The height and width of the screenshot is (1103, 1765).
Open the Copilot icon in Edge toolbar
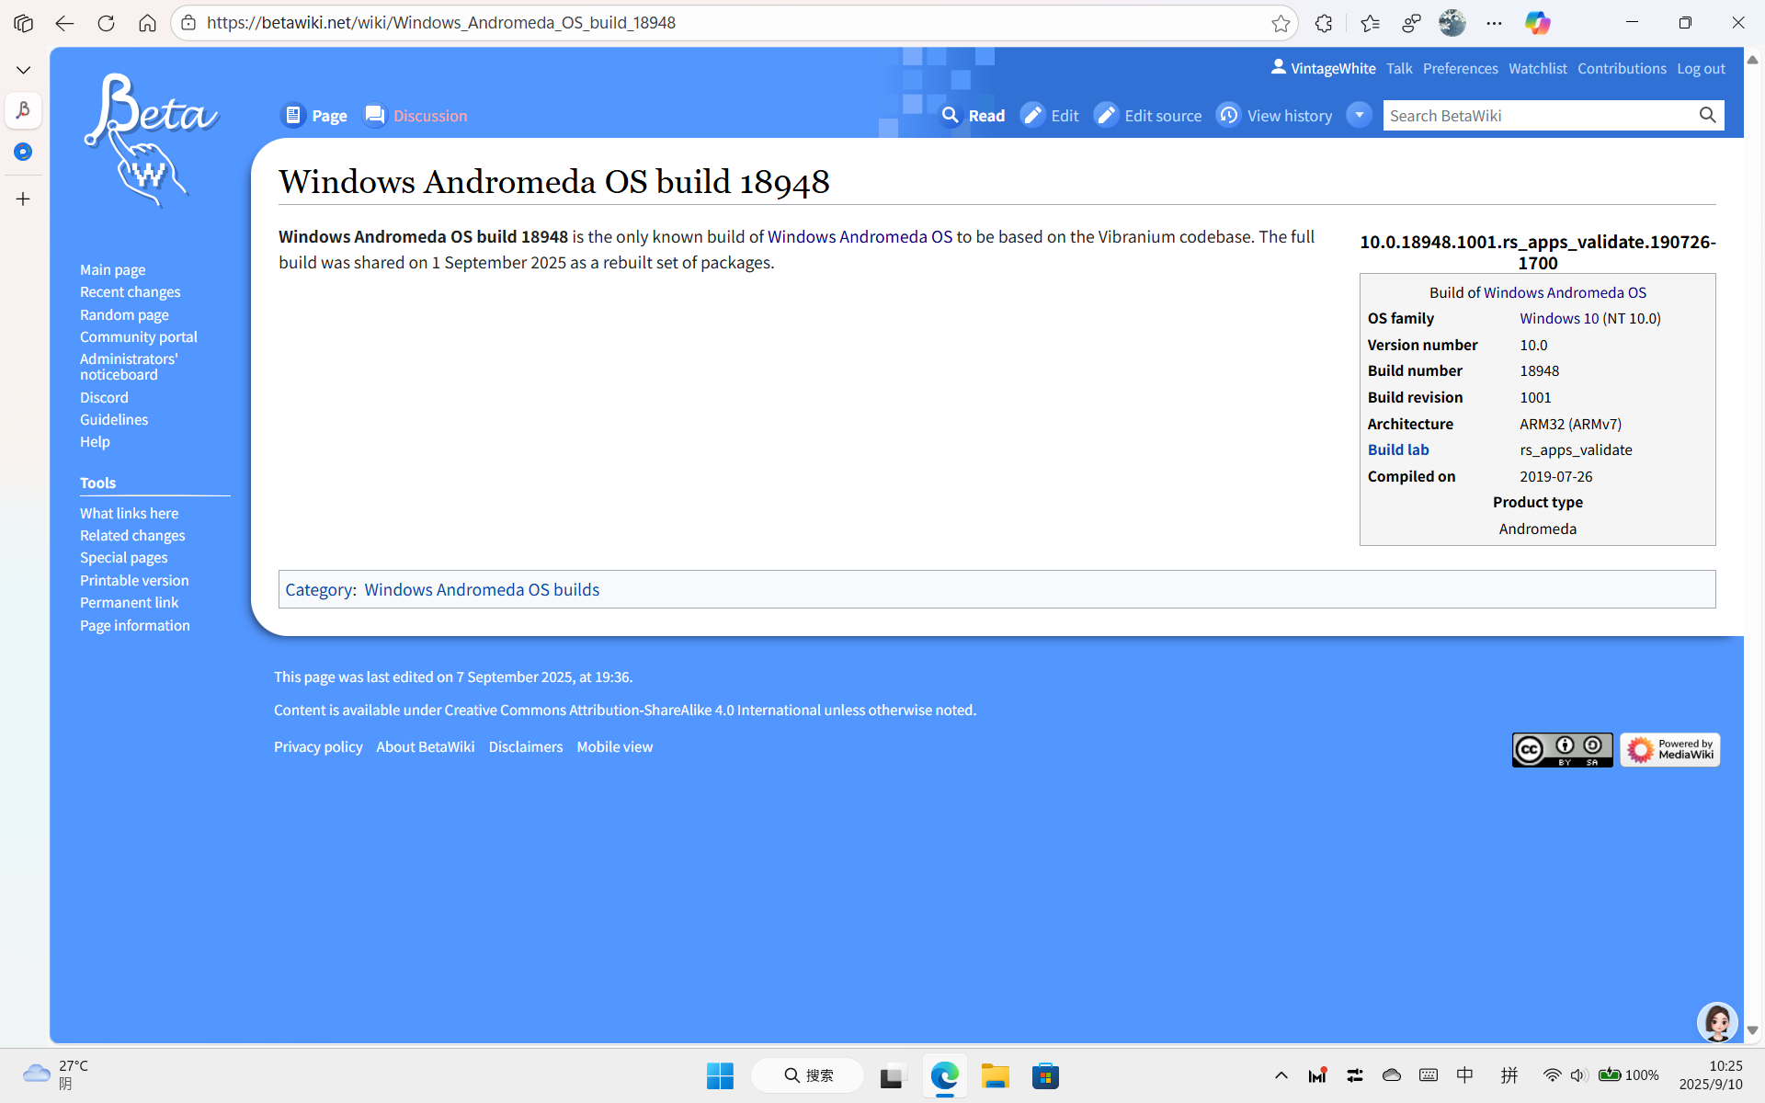tap(1537, 23)
